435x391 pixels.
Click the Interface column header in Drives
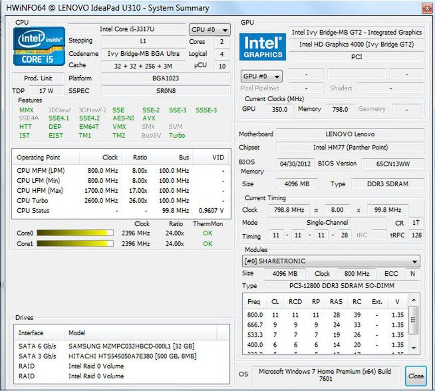pyautogui.click(x=39, y=332)
